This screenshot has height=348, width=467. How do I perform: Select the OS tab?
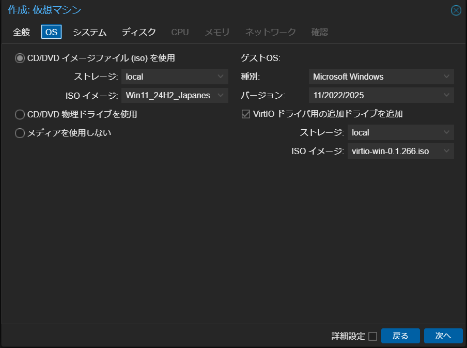(x=51, y=32)
